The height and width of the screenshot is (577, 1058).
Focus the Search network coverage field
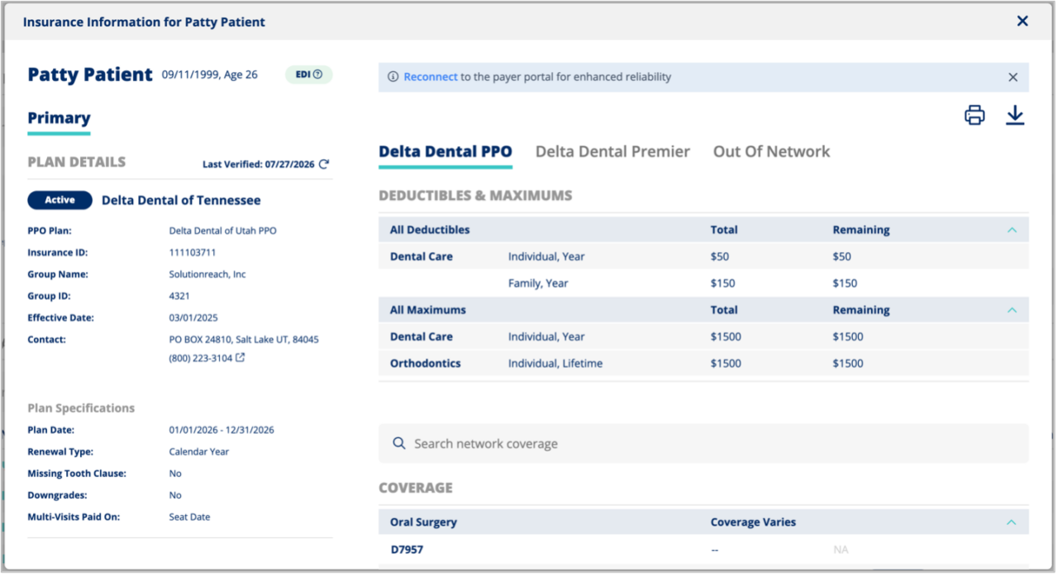point(703,444)
